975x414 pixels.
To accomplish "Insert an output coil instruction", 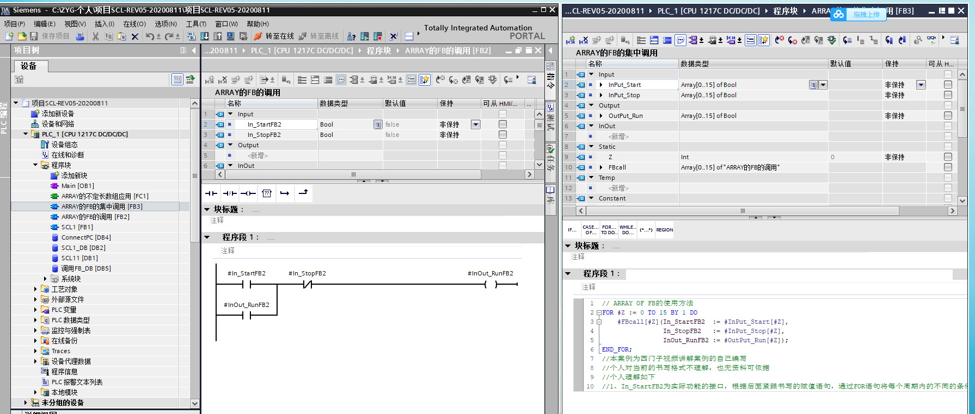I will pyautogui.click(x=248, y=193).
